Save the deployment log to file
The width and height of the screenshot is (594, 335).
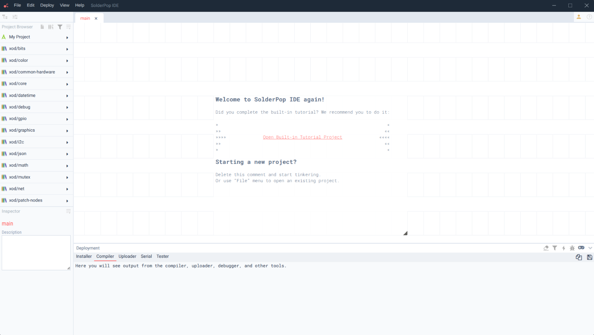point(590,257)
